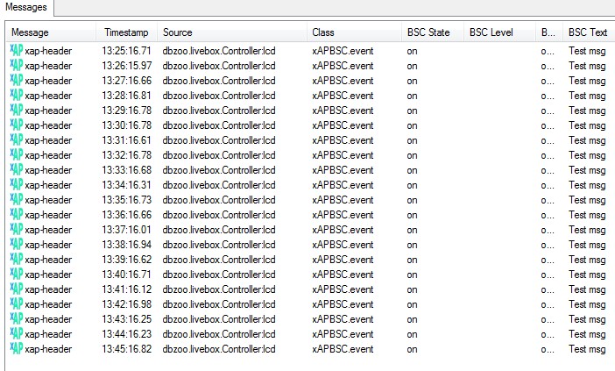Sort by the Timestamp column header

point(127,32)
